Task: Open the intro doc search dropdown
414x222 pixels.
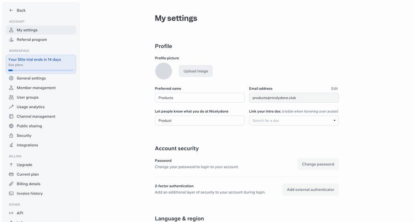Action: point(293,121)
